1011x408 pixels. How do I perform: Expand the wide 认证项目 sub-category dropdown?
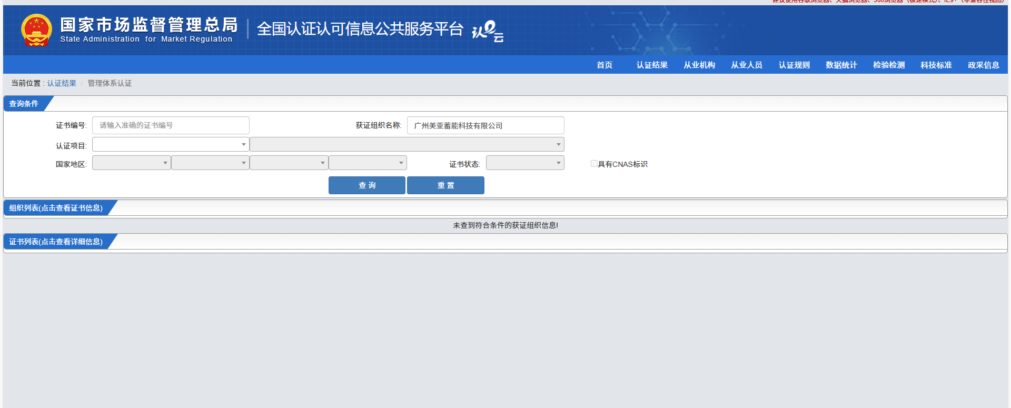(x=407, y=144)
